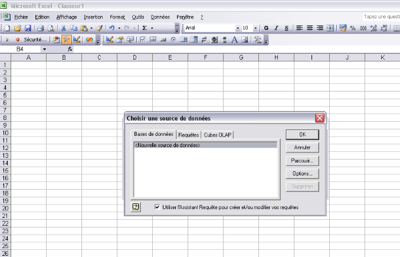Switch to the Cubes OLAP tab
The image size is (400, 257).
(218, 135)
